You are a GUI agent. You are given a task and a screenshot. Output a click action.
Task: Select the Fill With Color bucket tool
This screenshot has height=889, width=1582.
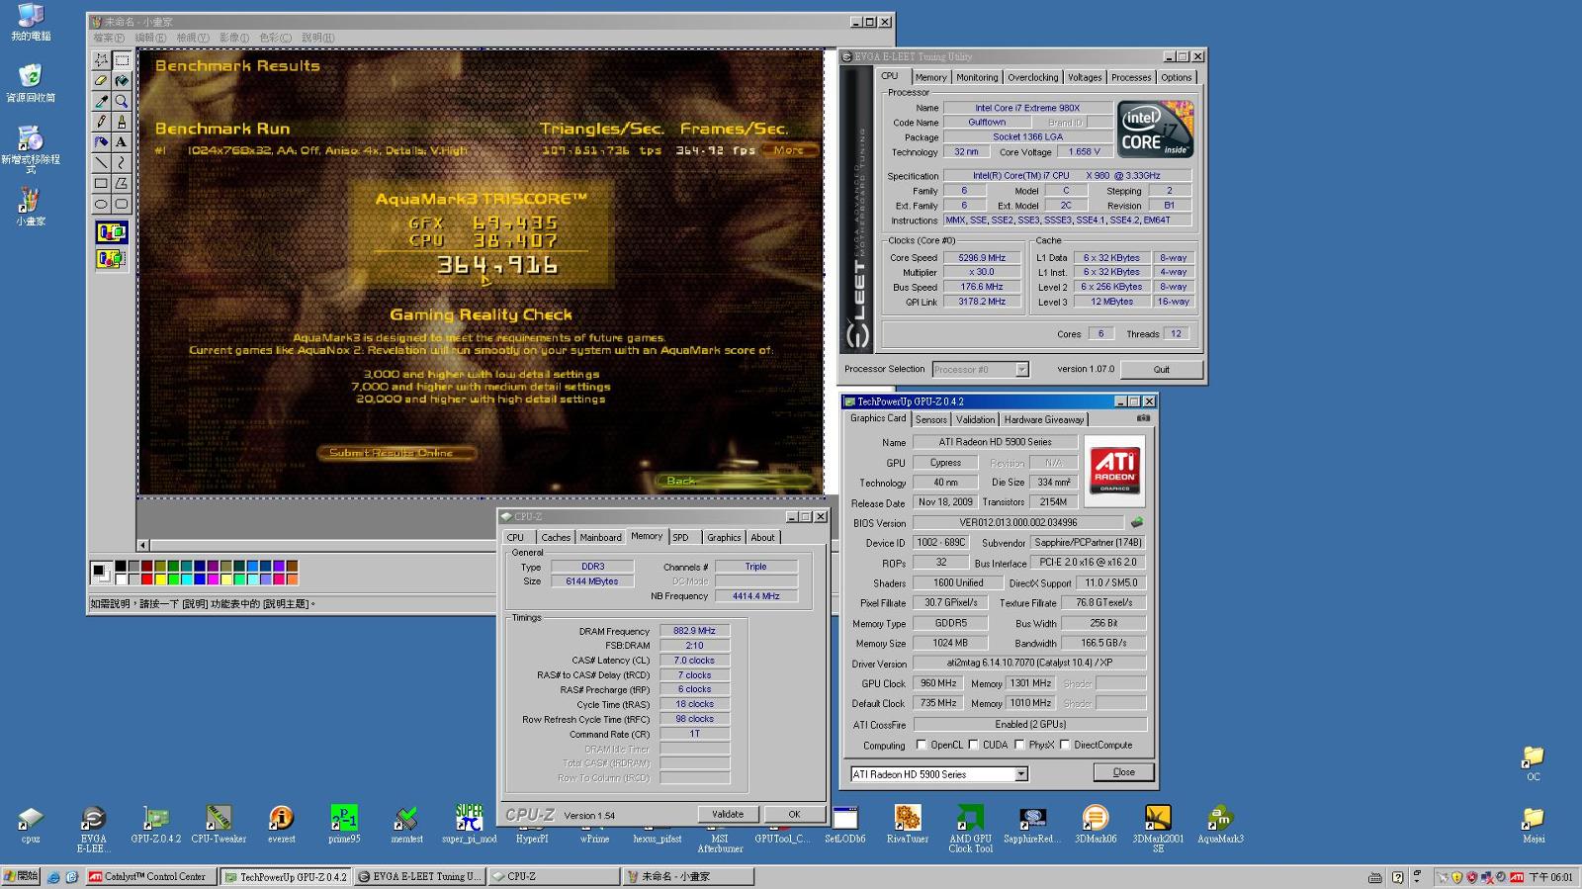(x=122, y=80)
